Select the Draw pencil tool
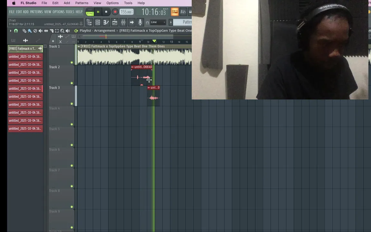Screen dimensions: 371x232 [x=24, y=31]
